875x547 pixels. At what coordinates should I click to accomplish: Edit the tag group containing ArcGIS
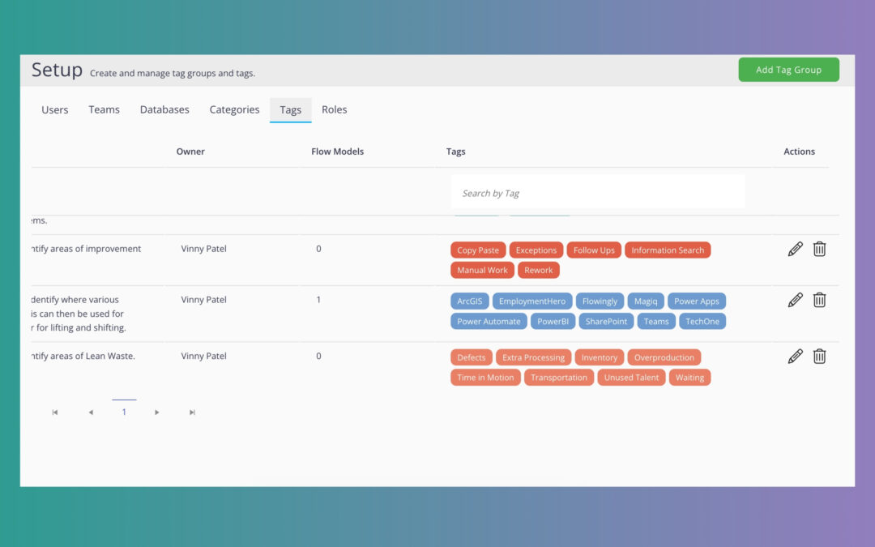(x=795, y=301)
